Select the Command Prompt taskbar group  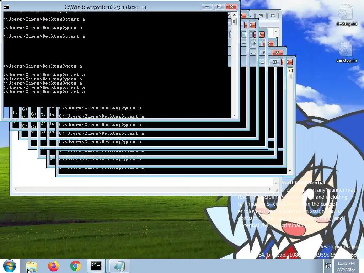tap(96, 266)
